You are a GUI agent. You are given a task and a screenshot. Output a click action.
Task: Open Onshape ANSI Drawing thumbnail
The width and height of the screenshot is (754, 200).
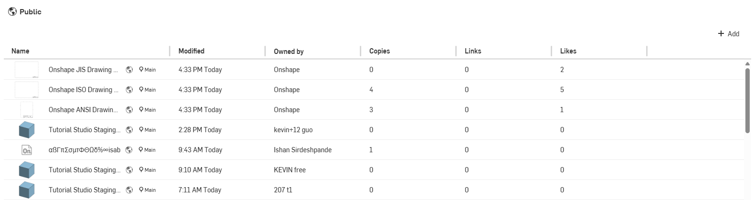[27, 110]
